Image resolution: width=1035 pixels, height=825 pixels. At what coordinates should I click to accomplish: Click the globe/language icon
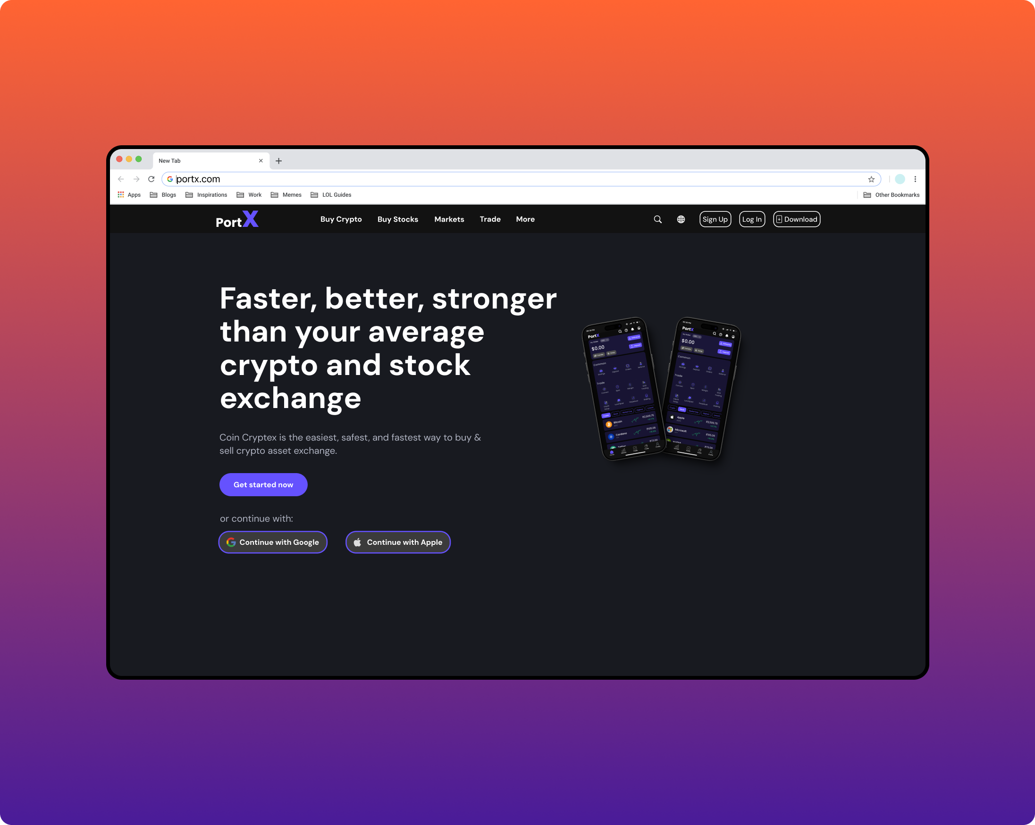(x=681, y=220)
